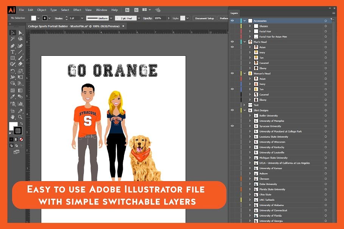Select the Rectangle shape tool
Image resolution: width=344 pixels, height=229 pixels.
(x=12, y=58)
